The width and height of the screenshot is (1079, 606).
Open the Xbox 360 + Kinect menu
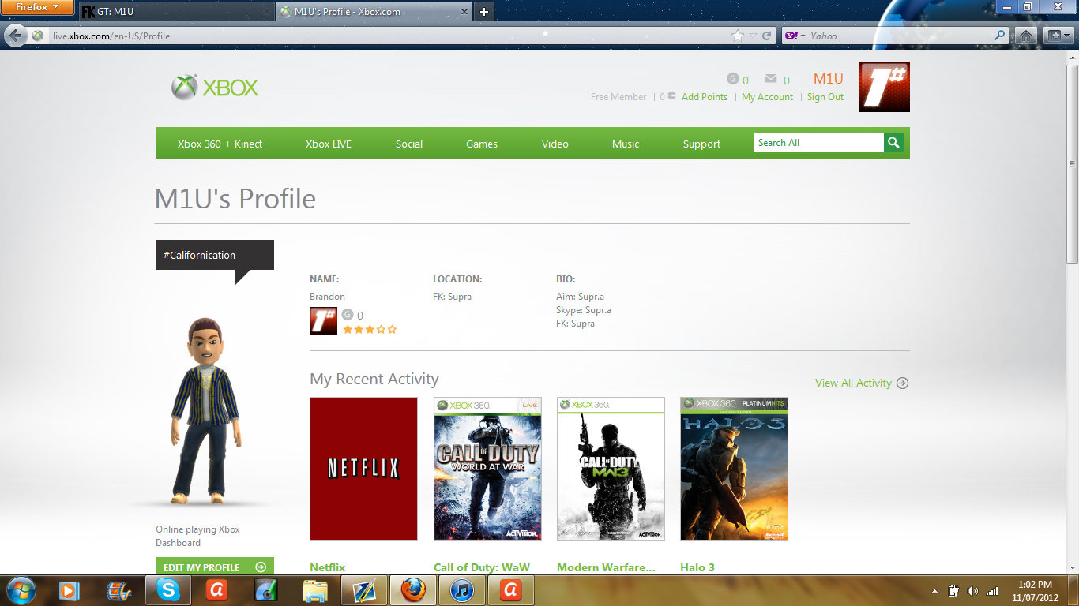(220, 144)
